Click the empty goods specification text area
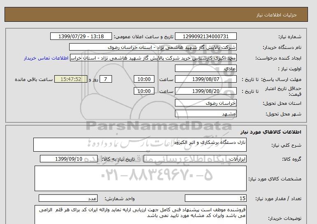 tap(140, 178)
